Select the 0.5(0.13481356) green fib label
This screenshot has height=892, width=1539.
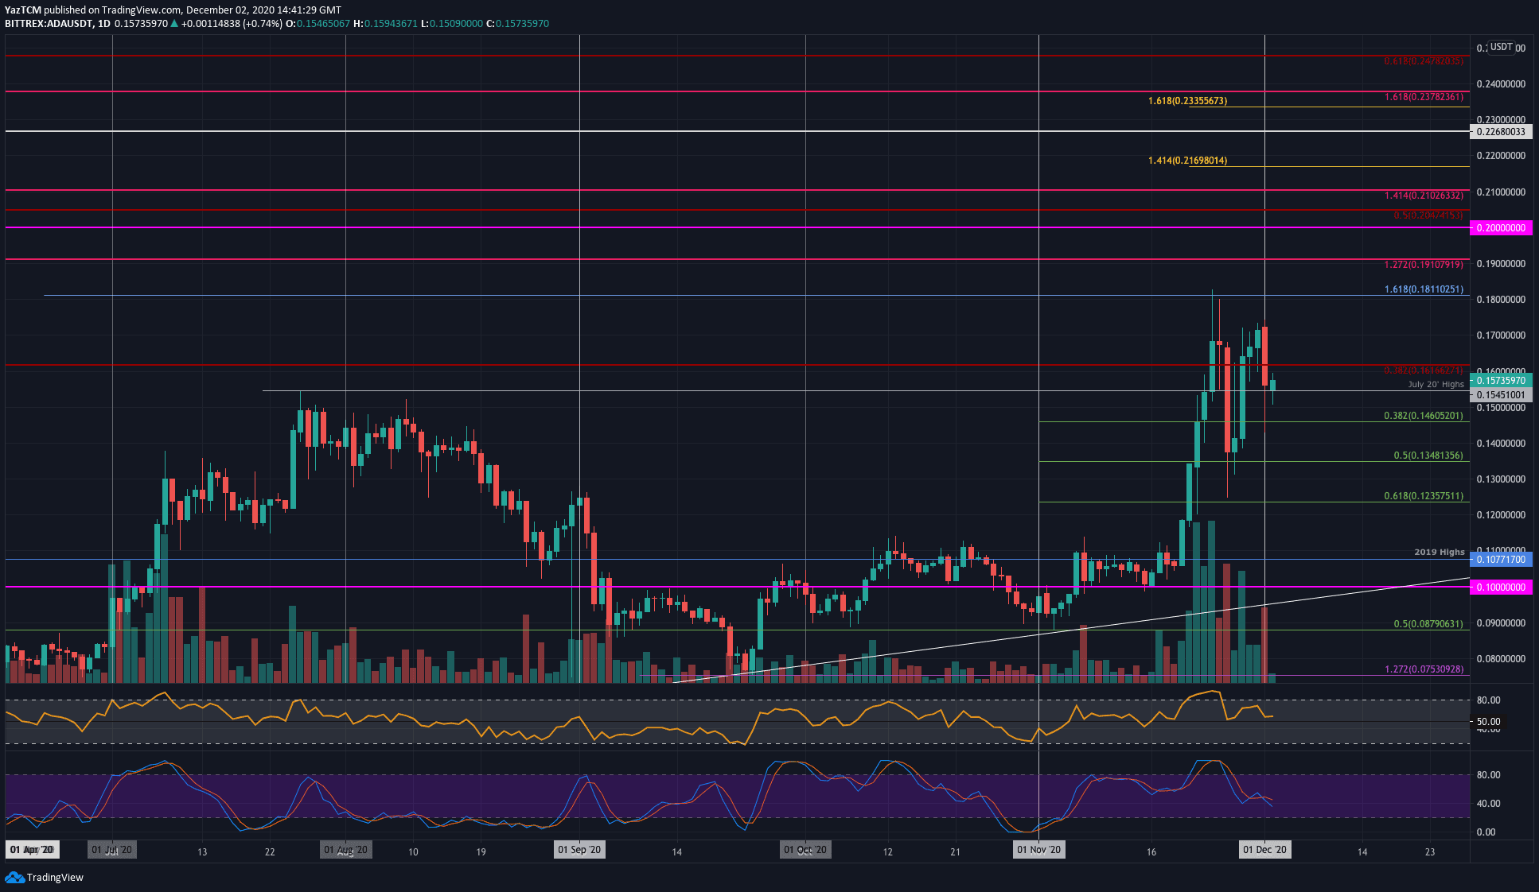click(x=1428, y=456)
